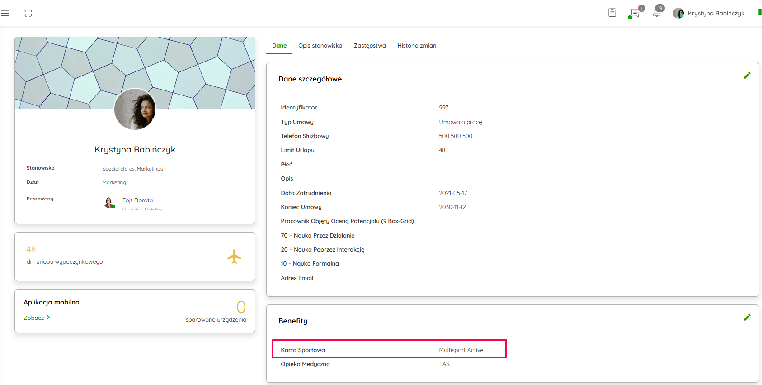Screen dimensions: 762x385
Task: Toggle fullscreen mode icon
Action: click(28, 13)
